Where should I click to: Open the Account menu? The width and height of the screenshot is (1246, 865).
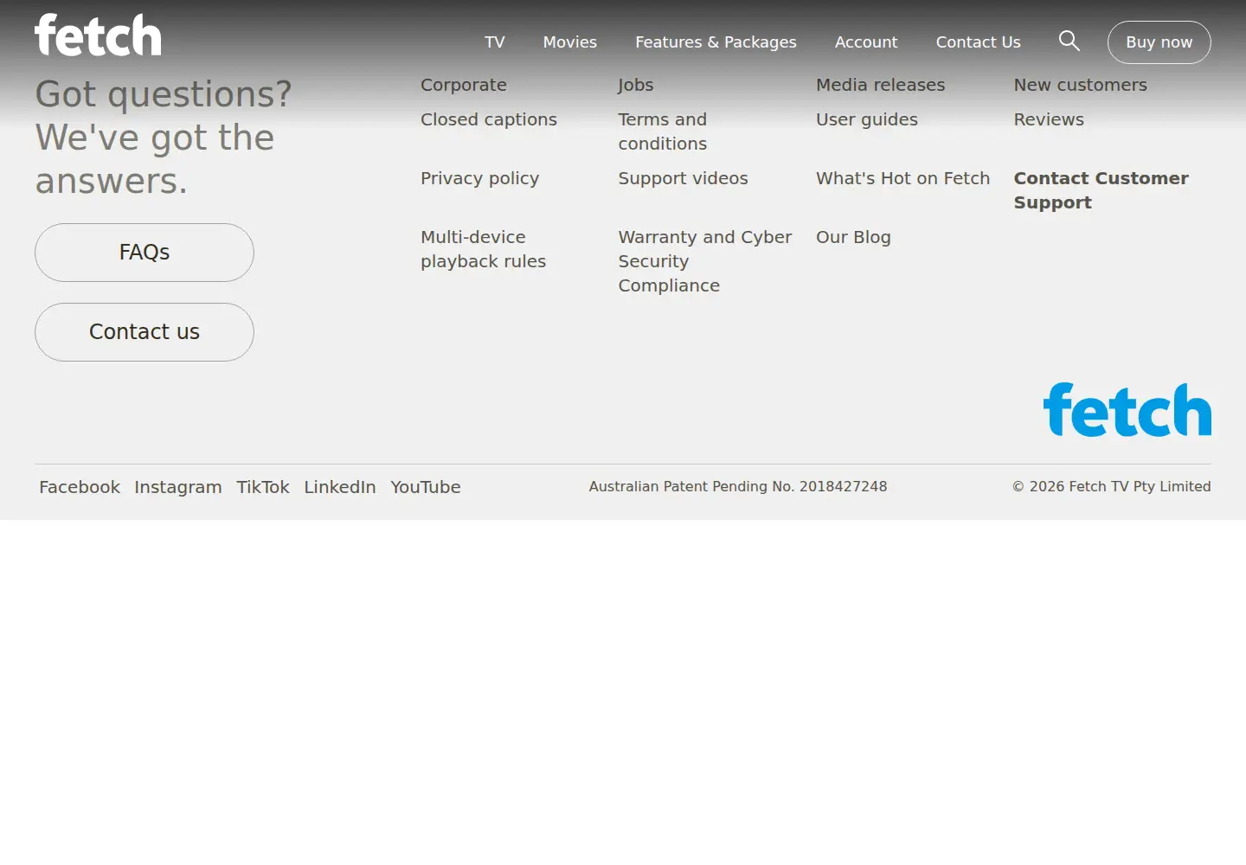pyautogui.click(x=866, y=42)
